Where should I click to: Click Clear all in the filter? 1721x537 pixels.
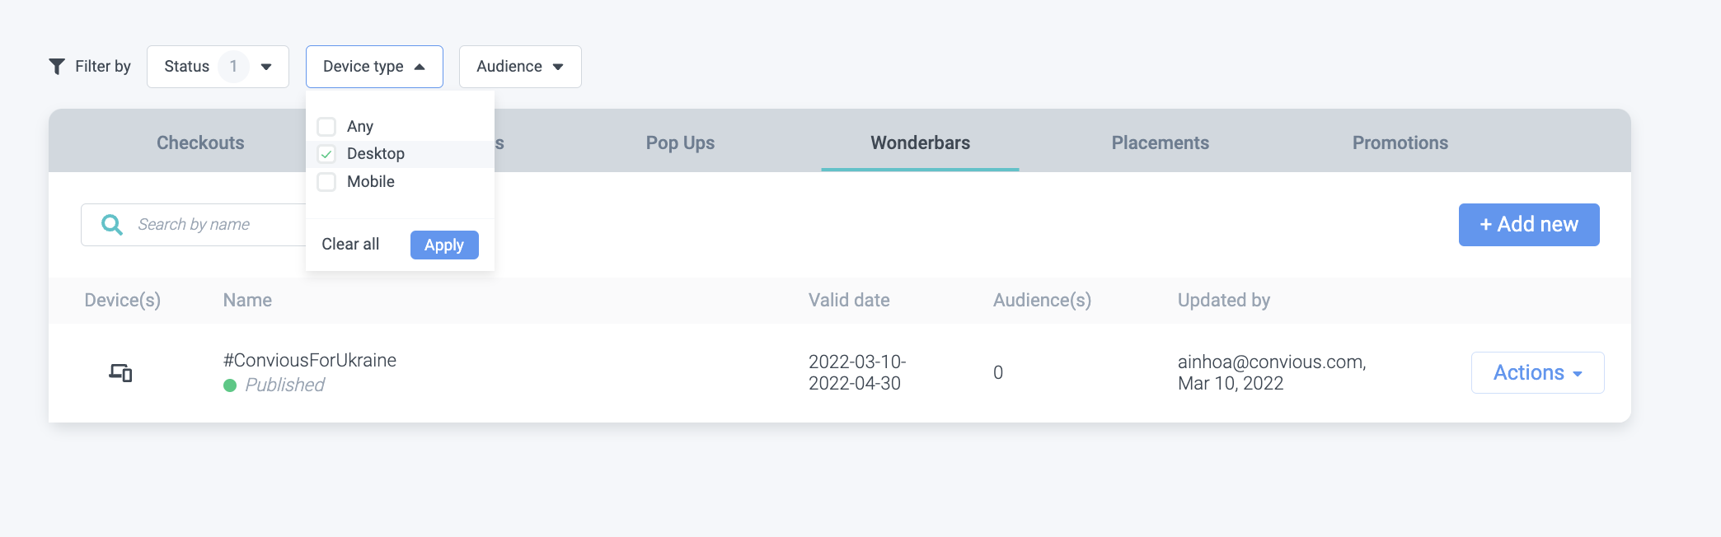(x=350, y=245)
